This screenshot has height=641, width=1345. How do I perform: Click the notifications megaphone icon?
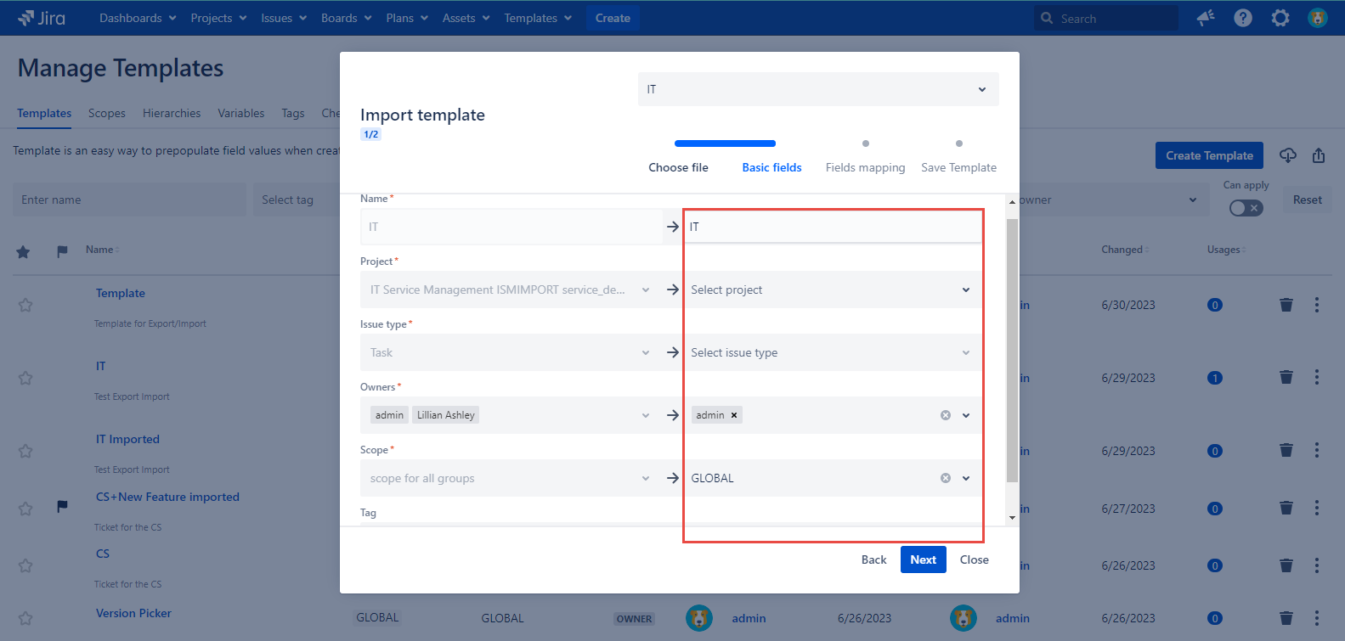click(x=1206, y=18)
